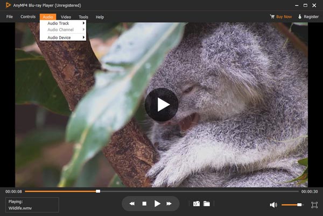Click the rewind button in playback controls
The image size is (323, 216).
pos(132,204)
